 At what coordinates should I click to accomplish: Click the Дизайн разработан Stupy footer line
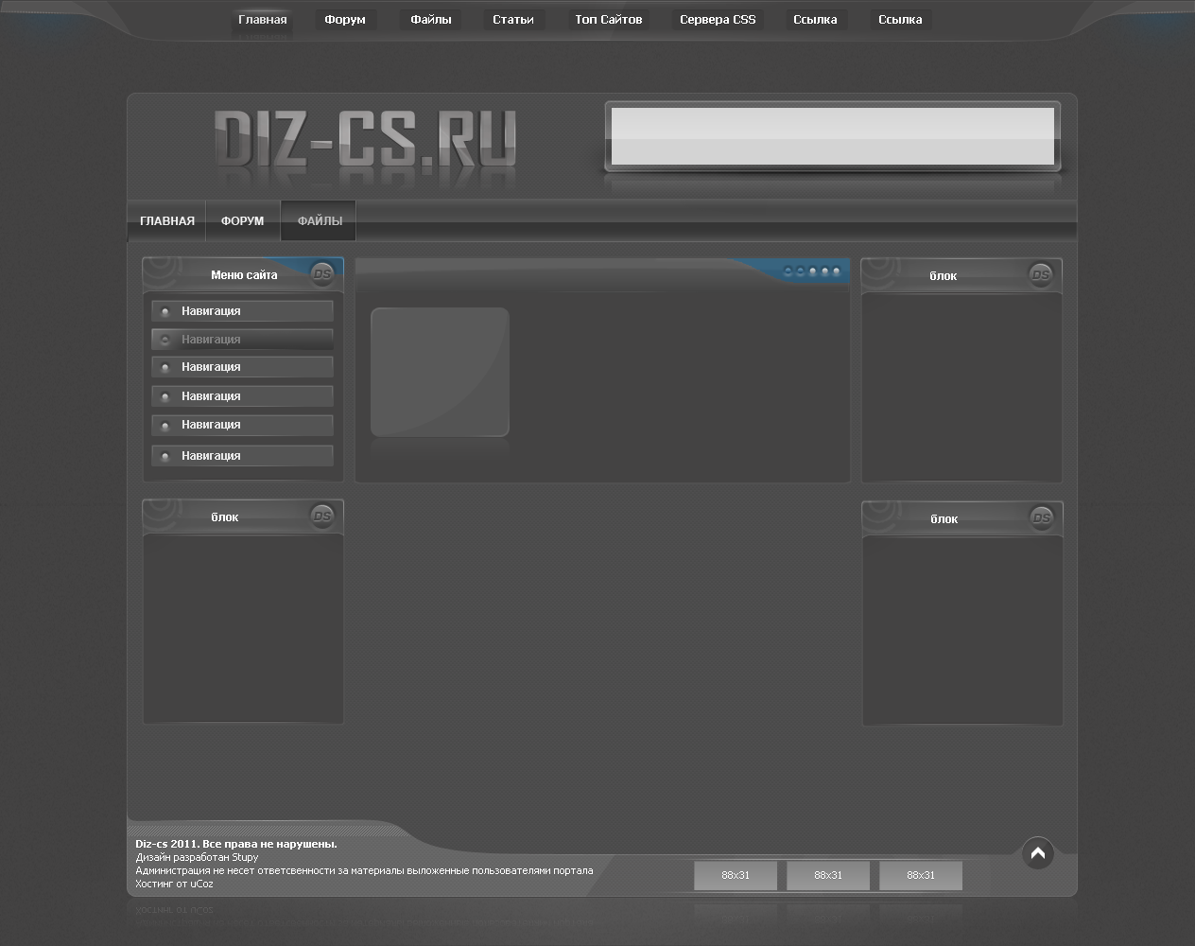click(197, 857)
